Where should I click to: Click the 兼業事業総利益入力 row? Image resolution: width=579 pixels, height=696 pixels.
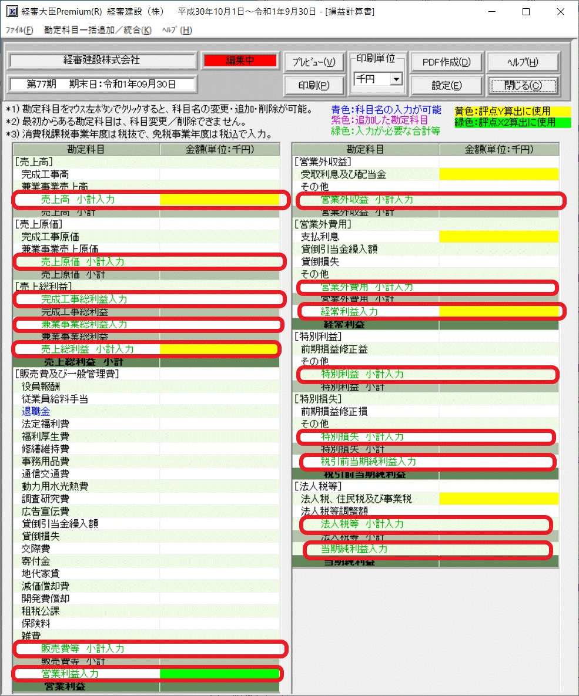[146, 324]
